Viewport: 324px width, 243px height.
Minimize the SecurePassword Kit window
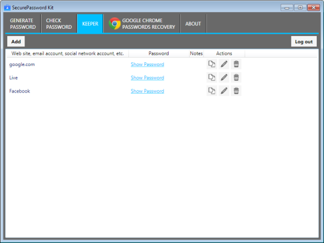(x=287, y=8)
